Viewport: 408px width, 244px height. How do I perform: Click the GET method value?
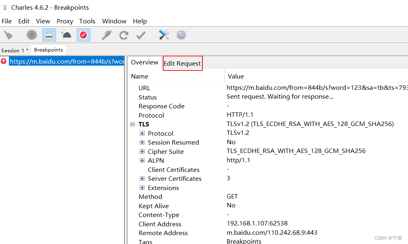pos(232,196)
